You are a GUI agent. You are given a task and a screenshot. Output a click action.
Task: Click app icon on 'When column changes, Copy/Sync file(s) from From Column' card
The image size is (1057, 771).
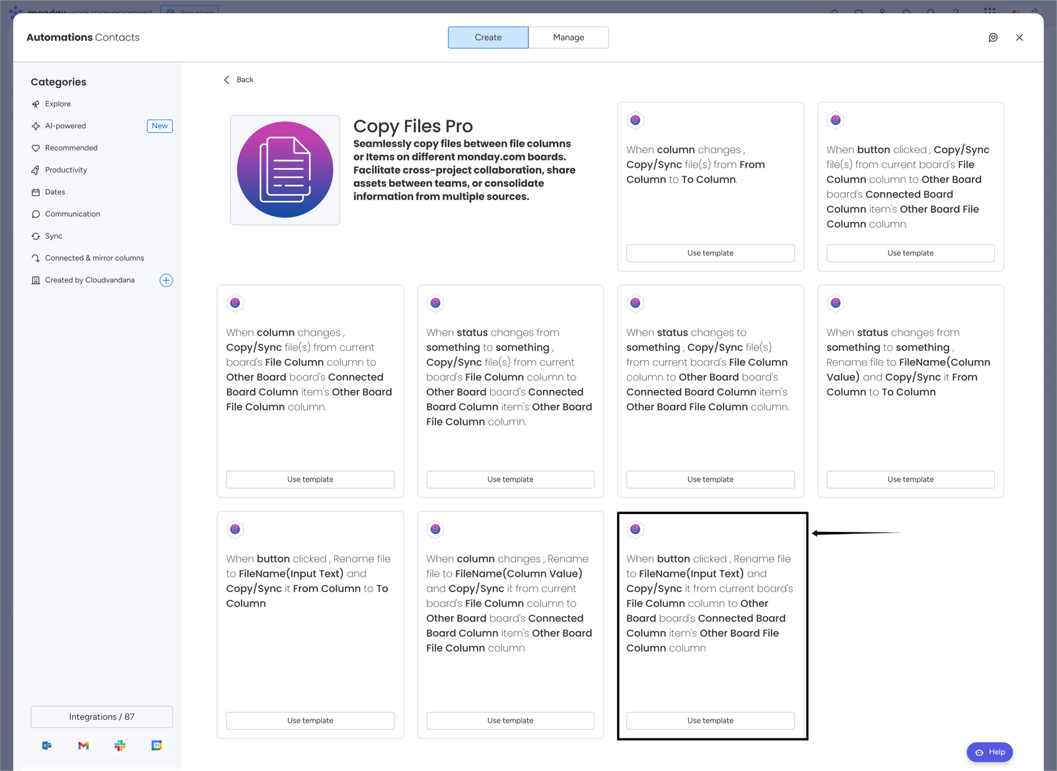tap(635, 120)
